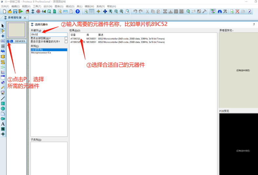Select the 2D text 'A' tool

(3, 124)
